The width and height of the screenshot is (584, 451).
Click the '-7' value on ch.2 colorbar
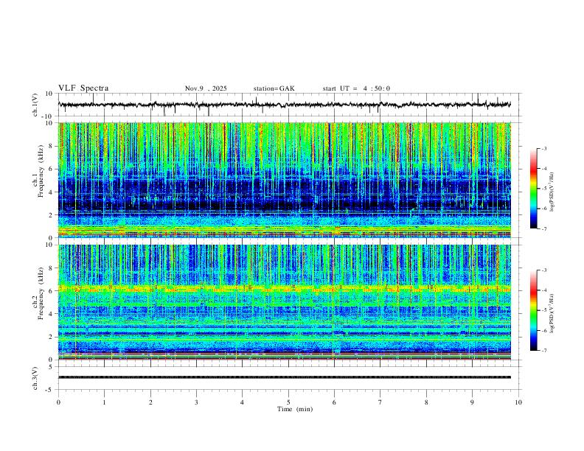click(x=543, y=351)
